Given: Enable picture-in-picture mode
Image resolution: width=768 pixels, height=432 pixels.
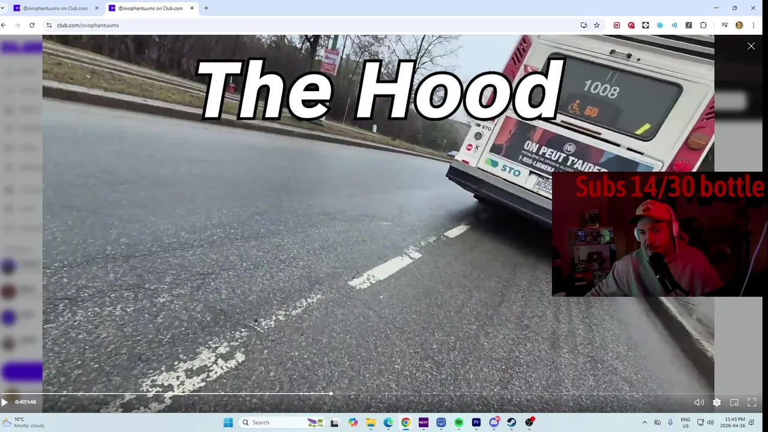Looking at the screenshot, I should 734,403.
